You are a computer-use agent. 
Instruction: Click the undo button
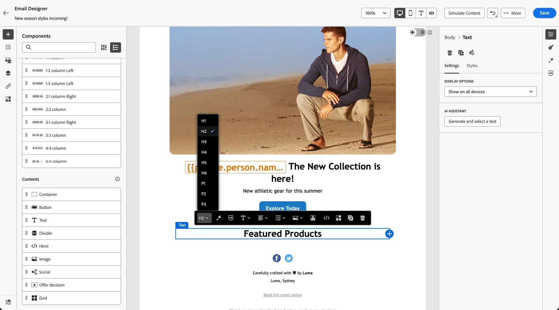pyautogui.click(x=493, y=13)
